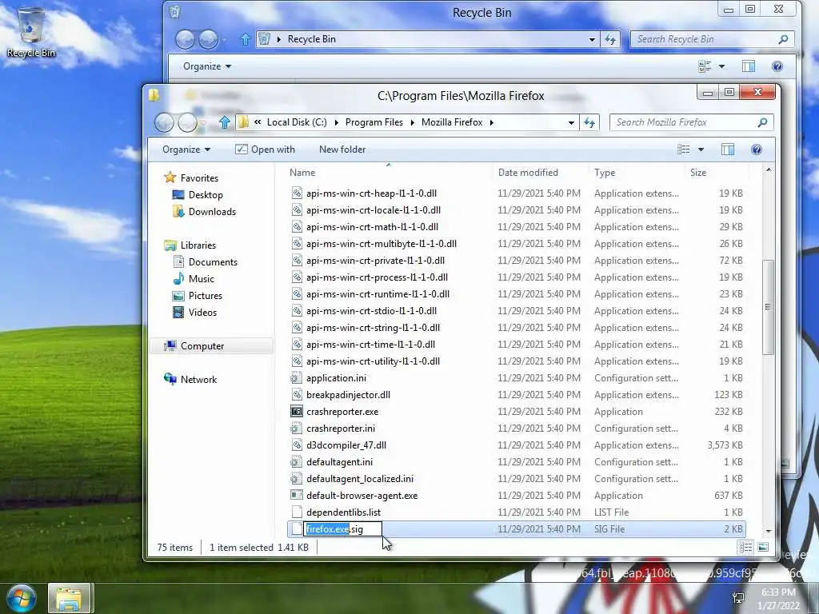Open Downloads in the navigation pane
819x614 pixels.
point(212,211)
